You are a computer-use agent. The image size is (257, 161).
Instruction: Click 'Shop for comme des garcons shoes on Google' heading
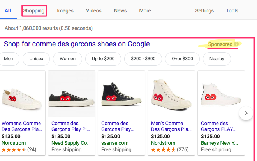click(x=77, y=44)
